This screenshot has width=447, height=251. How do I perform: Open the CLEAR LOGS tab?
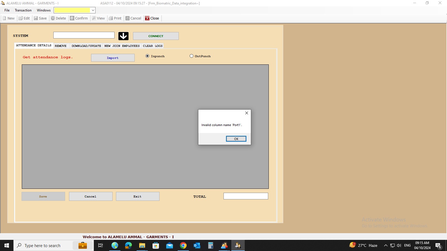coord(153,46)
